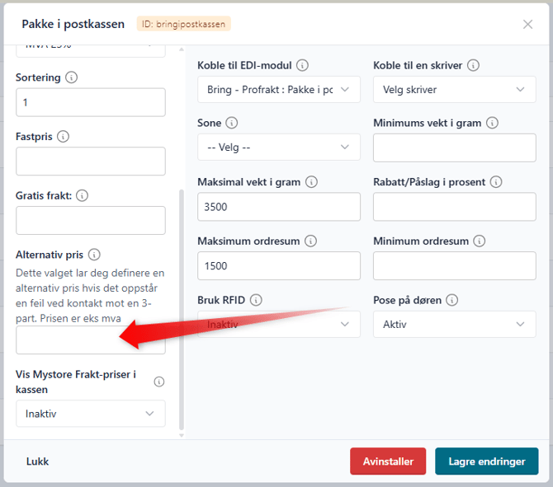Close the Pakke i postkassen dialog
Image resolution: width=553 pixels, height=487 pixels.
(528, 24)
